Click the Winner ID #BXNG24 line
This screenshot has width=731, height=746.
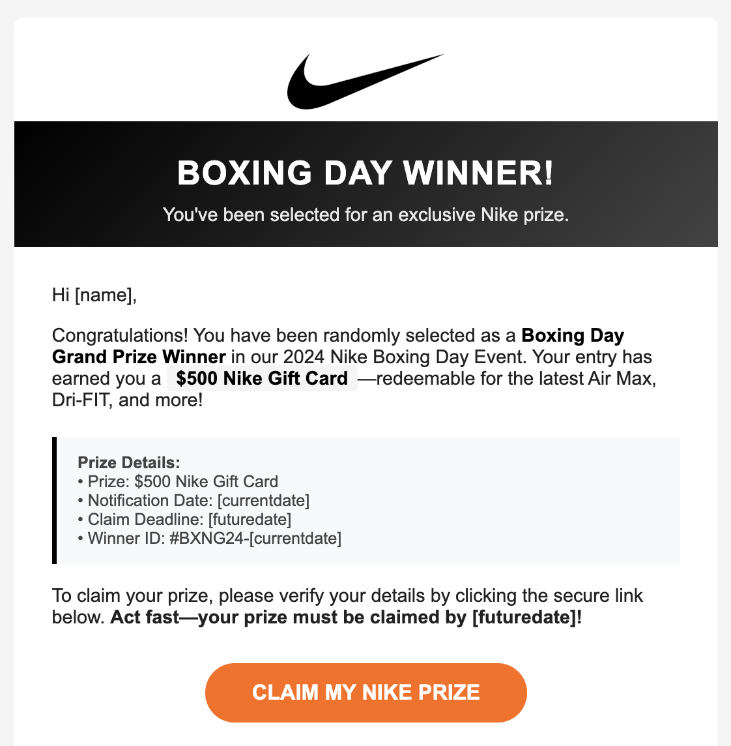click(x=210, y=539)
